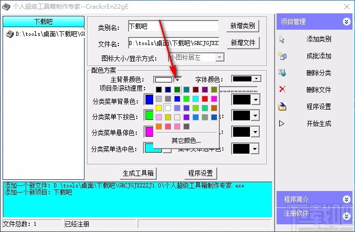The image size is (355, 232).
Task: Click the 生成工具箱 button
Action: (138, 174)
